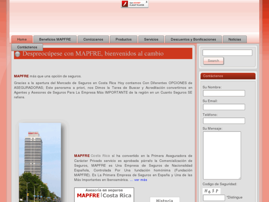Open Descuentos y Bonificaciones tab
269x202 pixels.
194,39
